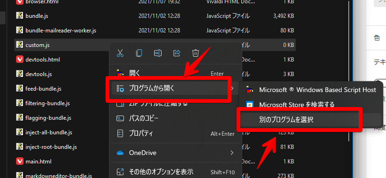Click JavaScript ファイル type of bundle.js

228,16
